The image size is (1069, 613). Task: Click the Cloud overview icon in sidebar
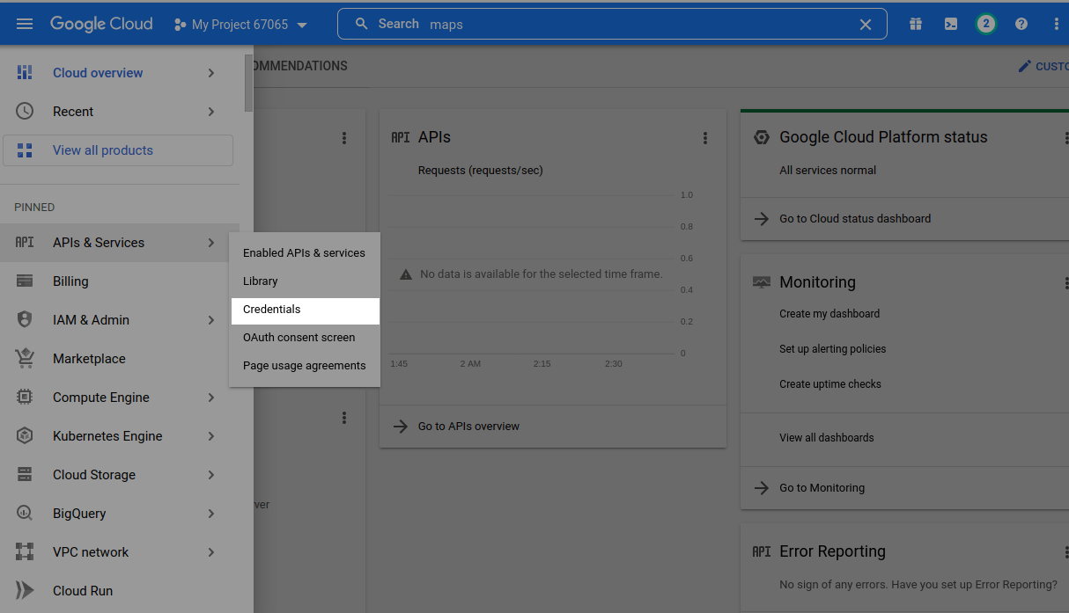pyautogui.click(x=25, y=73)
